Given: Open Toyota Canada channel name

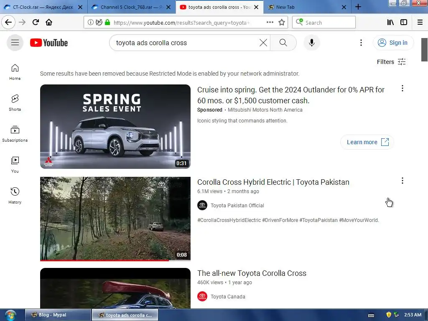Looking at the screenshot, I should pos(228,297).
